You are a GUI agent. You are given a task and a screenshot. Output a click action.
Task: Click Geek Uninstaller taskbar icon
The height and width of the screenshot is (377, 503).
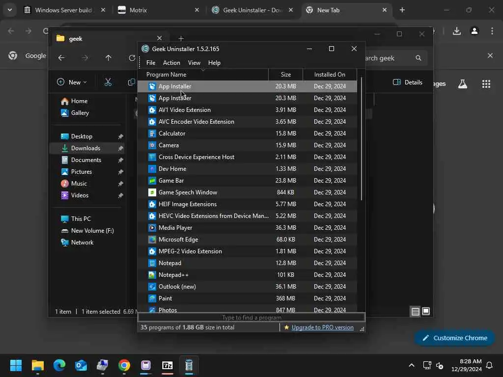coord(189,365)
